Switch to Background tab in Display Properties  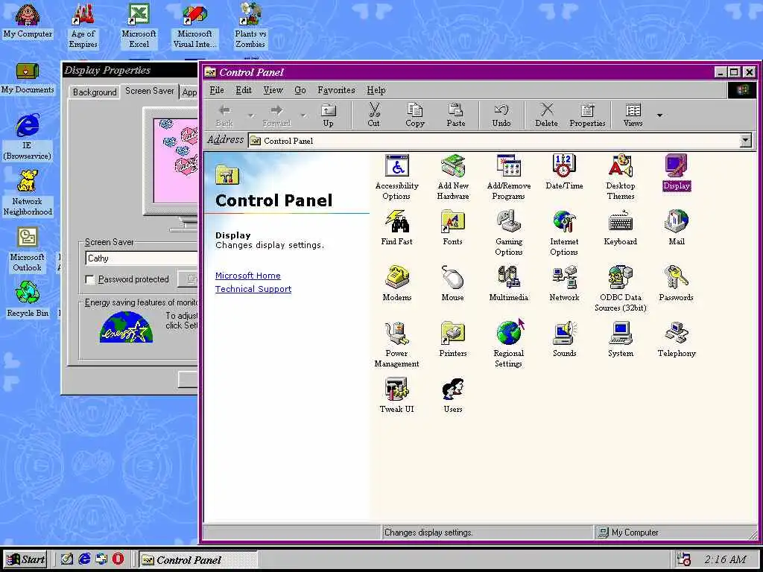click(95, 92)
